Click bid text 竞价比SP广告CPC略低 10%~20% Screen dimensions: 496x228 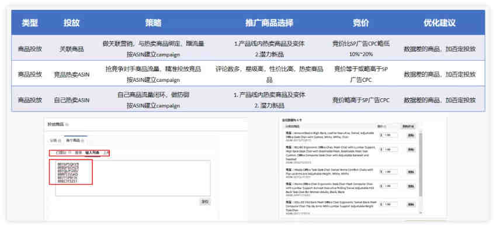click(361, 49)
